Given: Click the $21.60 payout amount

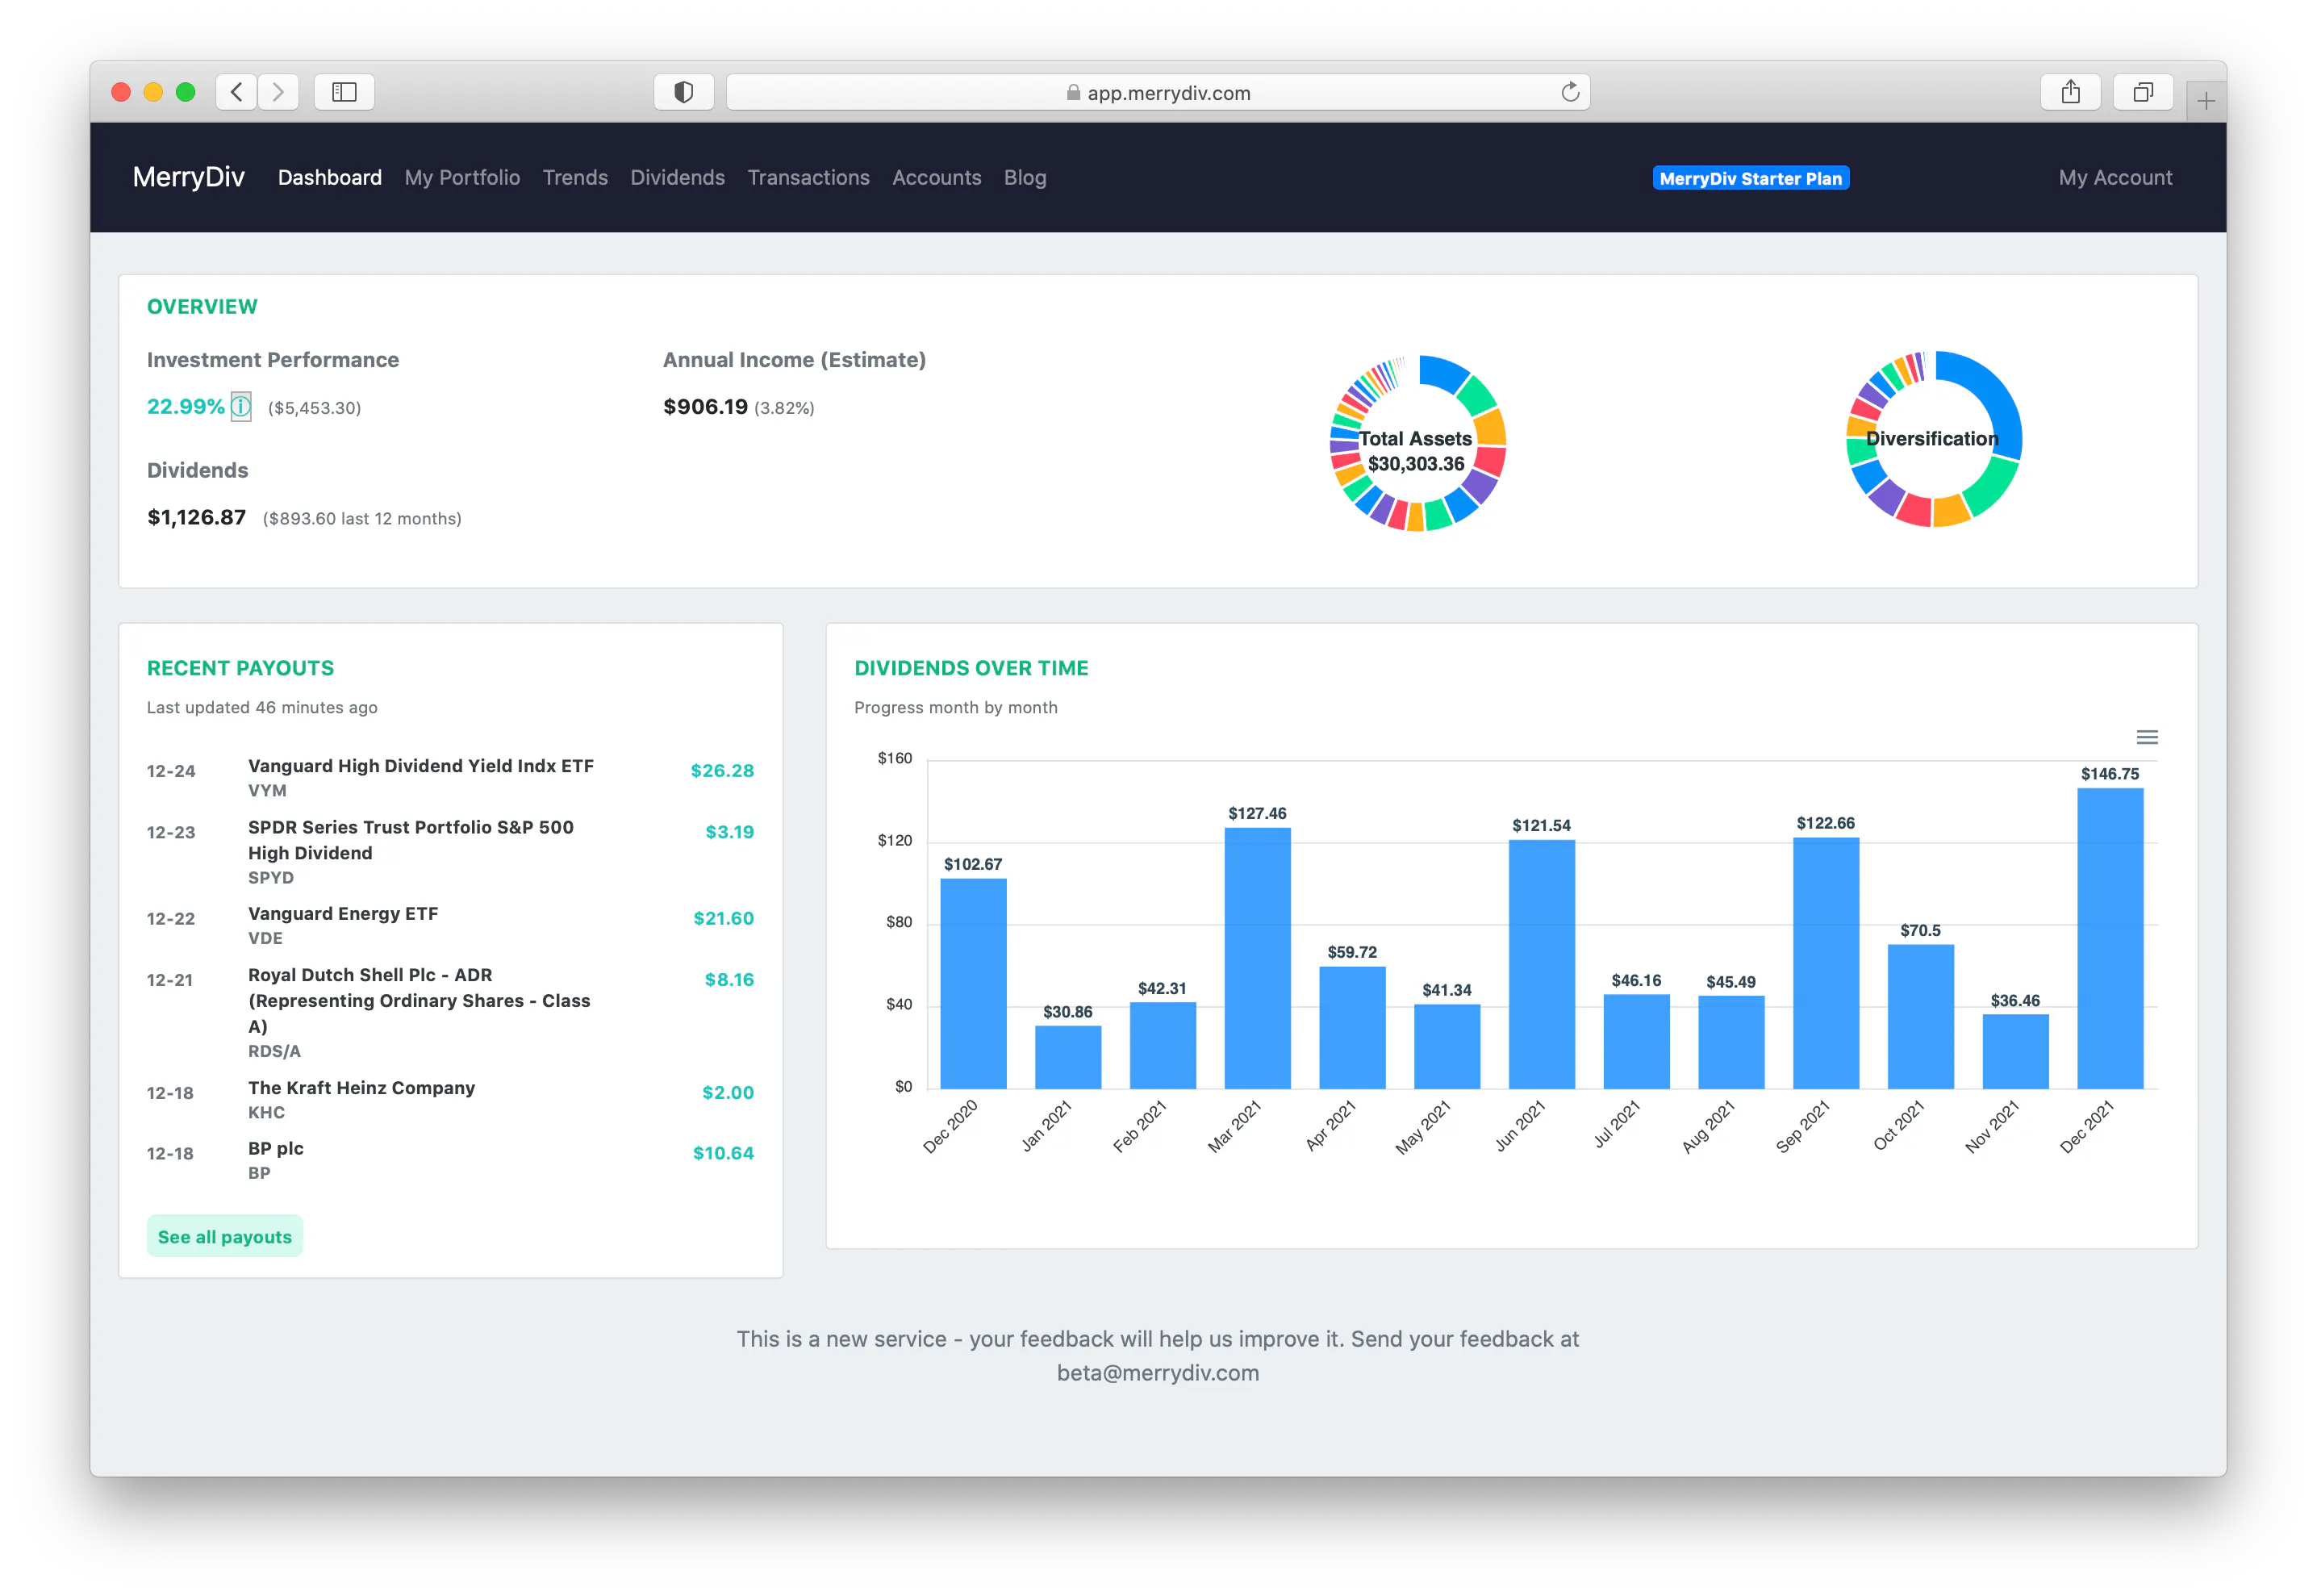Looking at the screenshot, I should [723, 919].
